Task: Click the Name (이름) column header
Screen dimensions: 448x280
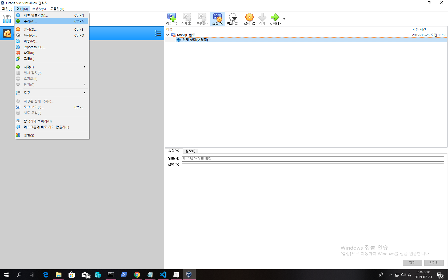Action: coord(288,29)
